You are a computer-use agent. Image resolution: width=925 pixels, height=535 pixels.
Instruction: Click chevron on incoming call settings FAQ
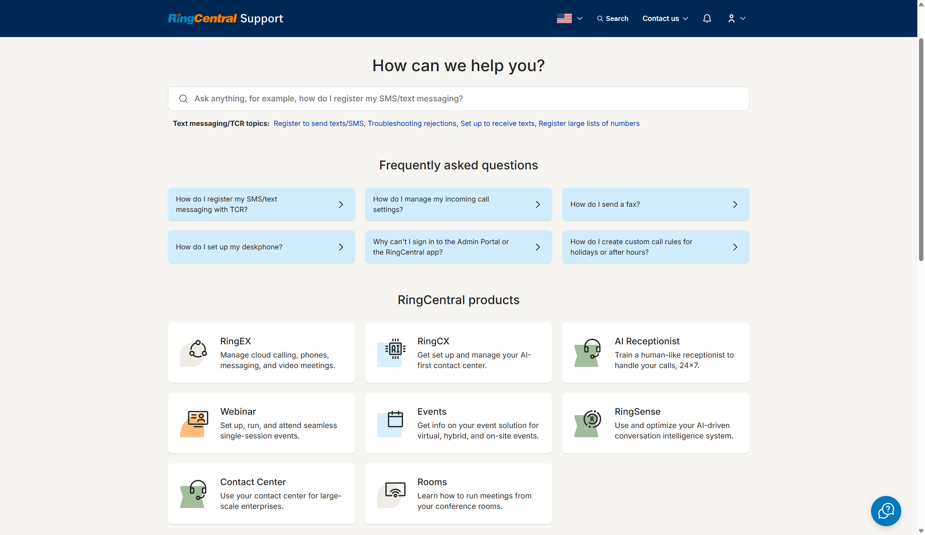click(538, 204)
